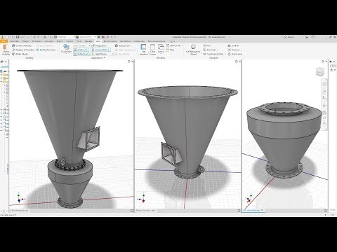337x252 pixels.
Task: Open the Switch windows menu
Action: tap(161, 49)
